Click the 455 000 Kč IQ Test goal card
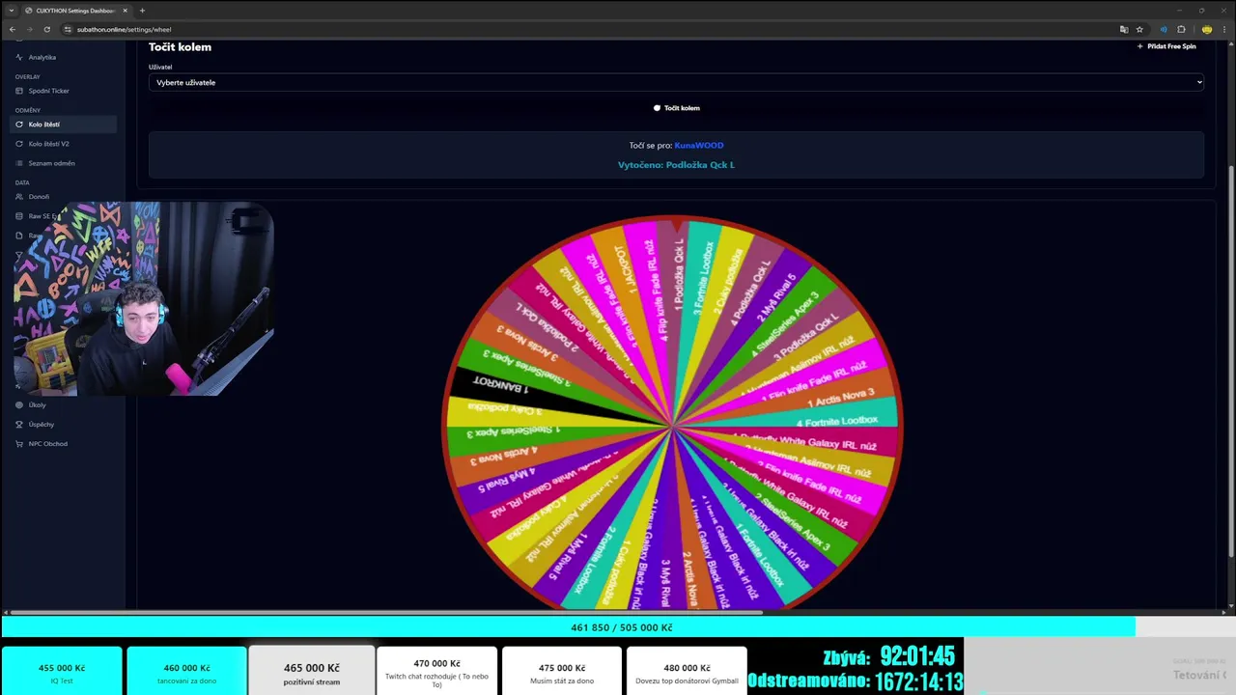The width and height of the screenshot is (1236, 695). [62, 672]
